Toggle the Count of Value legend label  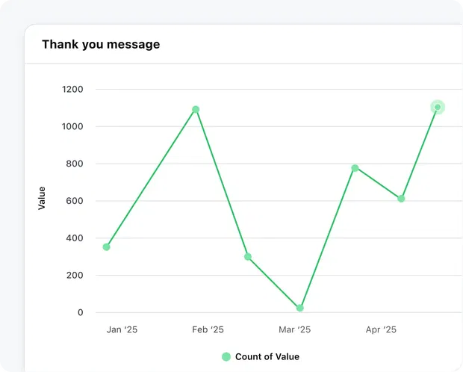click(267, 357)
